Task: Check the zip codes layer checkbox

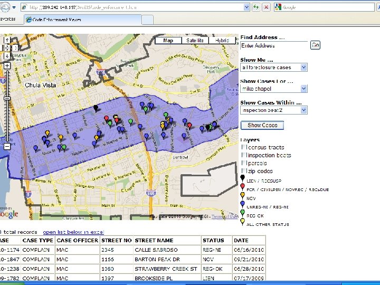Action: point(243,171)
